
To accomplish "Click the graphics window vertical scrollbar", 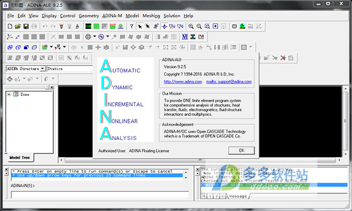I will [346, 121].
